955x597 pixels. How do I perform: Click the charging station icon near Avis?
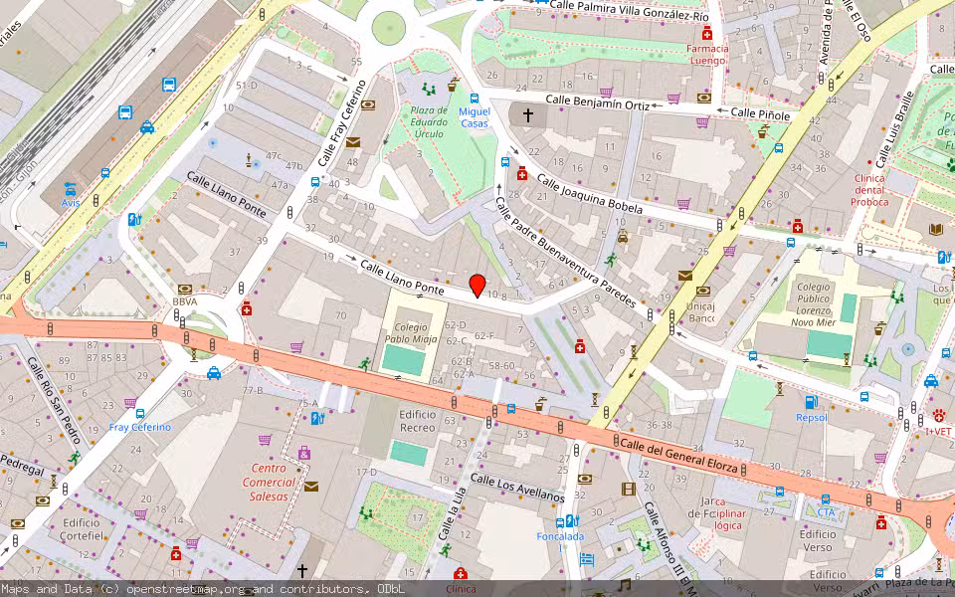134,219
